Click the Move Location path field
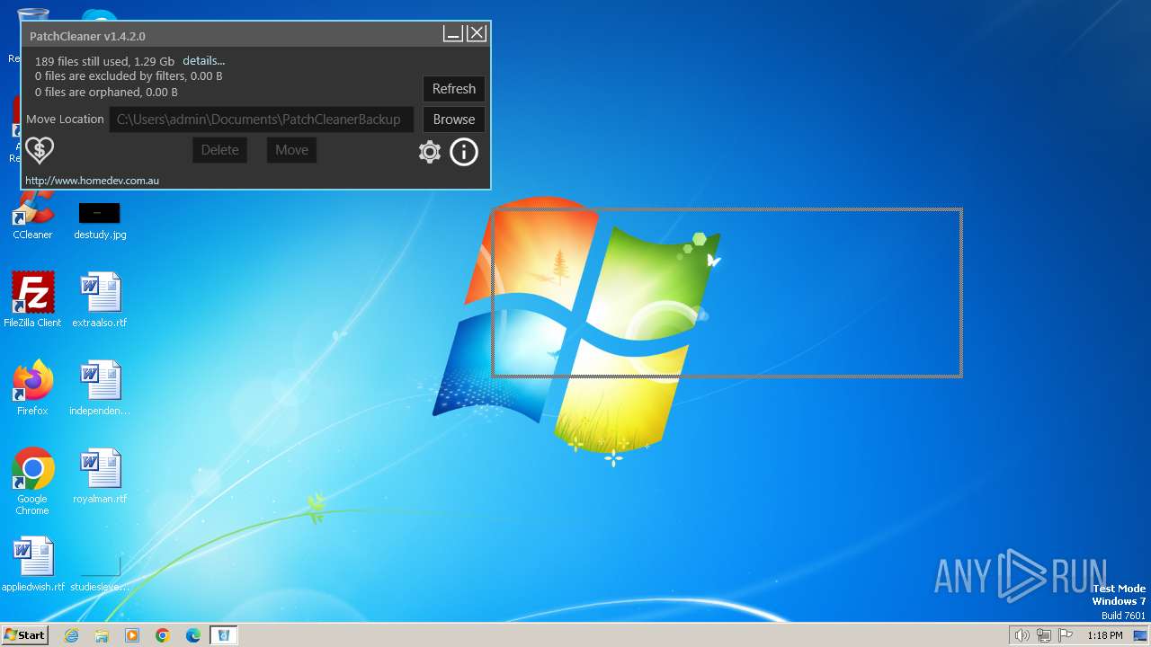 point(262,120)
